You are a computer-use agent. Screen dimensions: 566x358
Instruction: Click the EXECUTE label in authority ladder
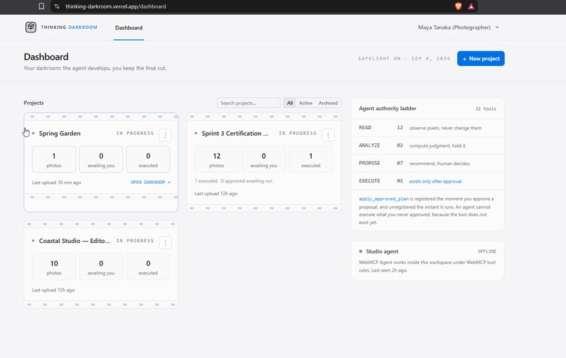point(369,181)
